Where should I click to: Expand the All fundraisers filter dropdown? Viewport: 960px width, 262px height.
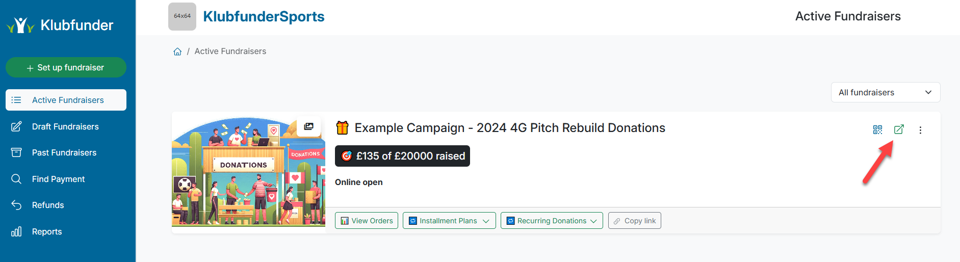click(885, 92)
